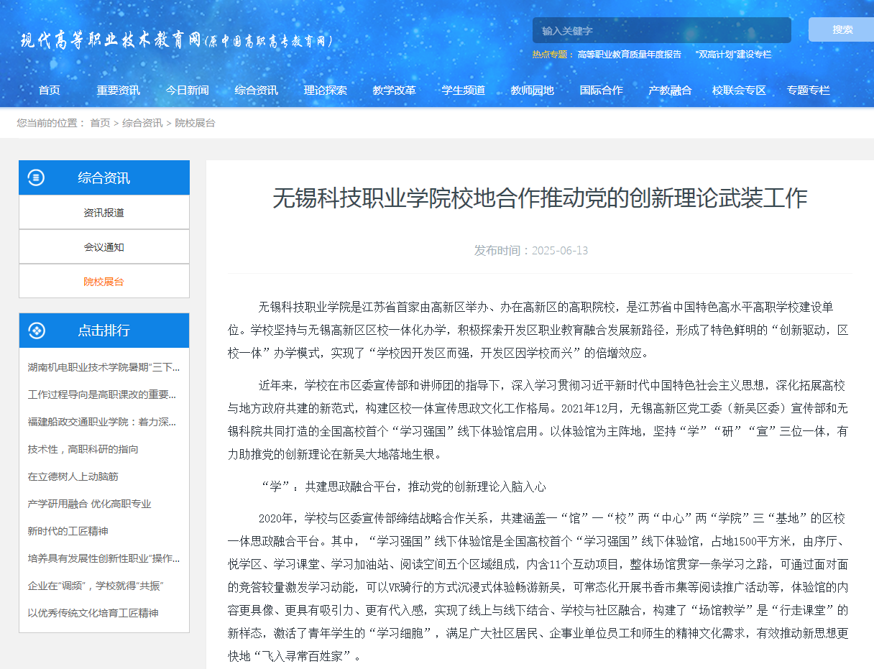Image resolution: width=874 pixels, height=669 pixels.
Task: Select 会议通知 in the sidebar
Action: (103, 247)
